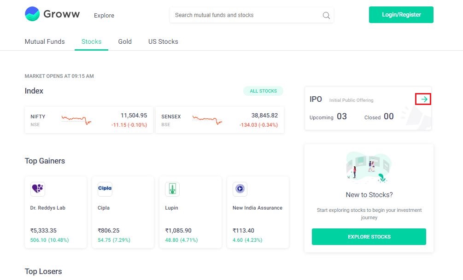Viewport: 463px width, 280px height.
Task: Click the EXPLORE STOCKS button
Action: tap(369, 237)
